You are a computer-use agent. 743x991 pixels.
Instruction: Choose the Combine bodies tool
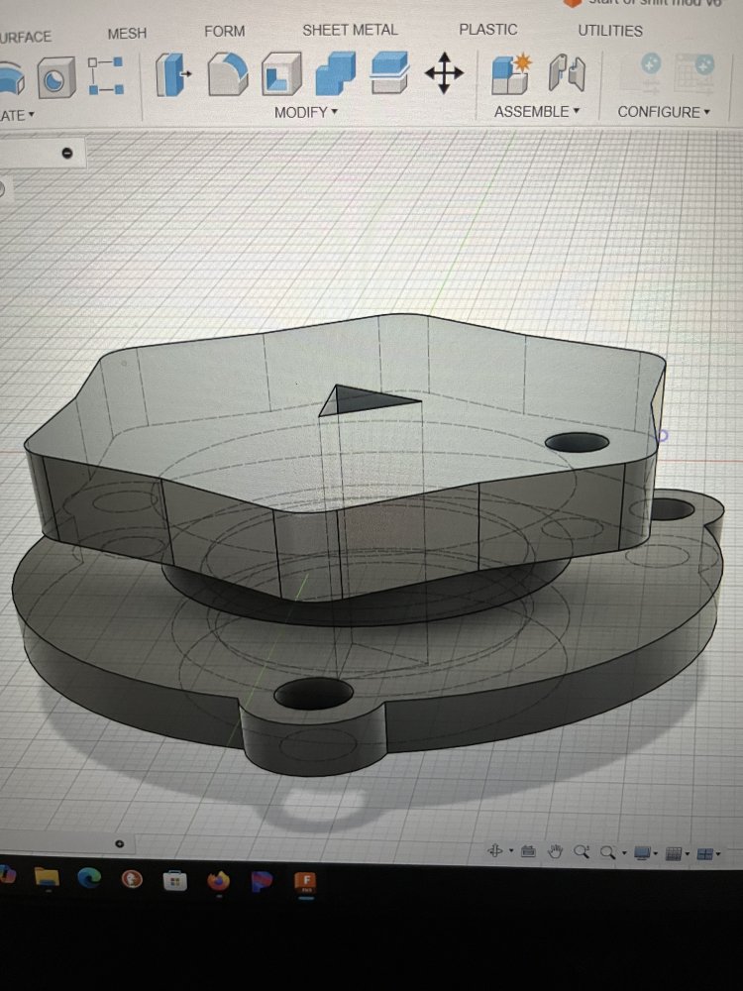pyautogui.click(x=336, y=75)
